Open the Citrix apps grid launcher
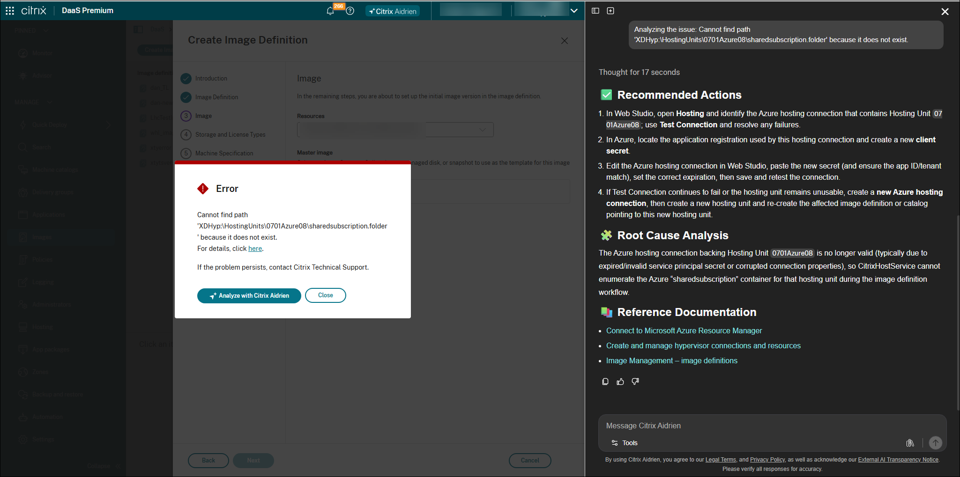The width and height of the screenshot is (960, 477). [x=10, y=10]
